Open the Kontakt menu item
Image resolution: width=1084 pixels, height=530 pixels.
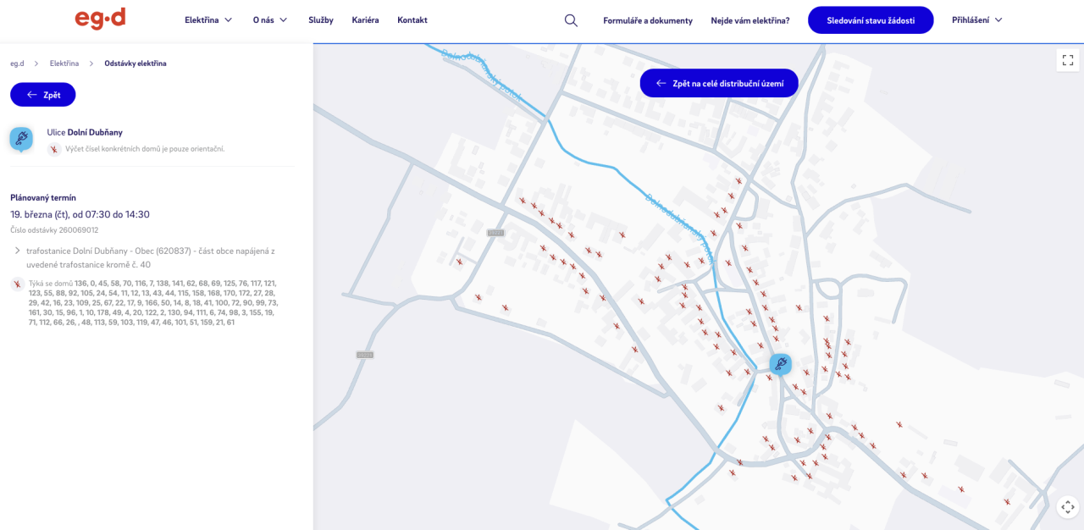point(412,20)
